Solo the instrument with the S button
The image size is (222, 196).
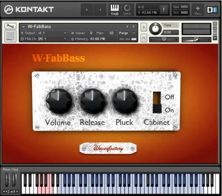point(144,27)
